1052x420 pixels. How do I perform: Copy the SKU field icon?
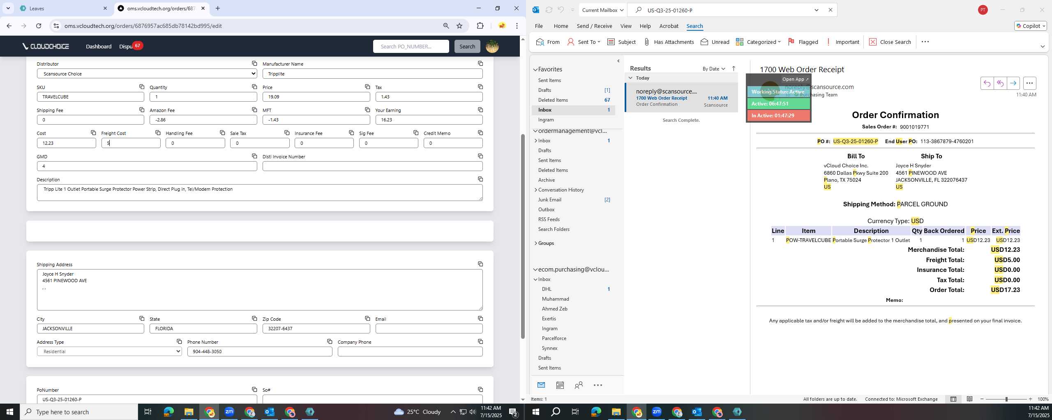click(x=142, y=87)
